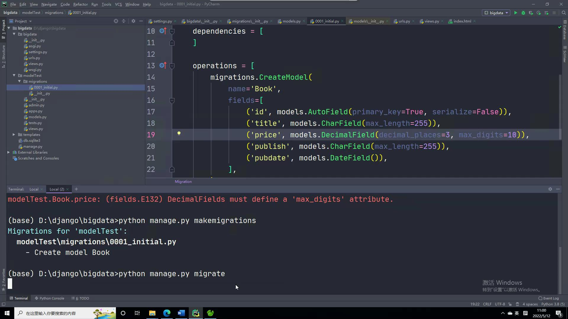Open bigdata run configuration dropdown
Image resolution: width=568 pixels, height=319 pixels.
496,13
